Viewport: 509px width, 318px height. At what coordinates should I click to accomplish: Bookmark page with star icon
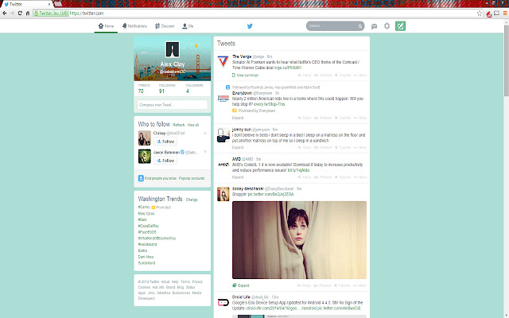480,14
